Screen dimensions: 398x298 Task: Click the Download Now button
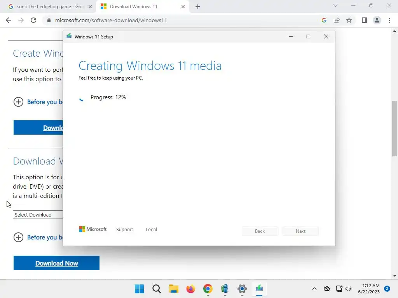[56, 263]
